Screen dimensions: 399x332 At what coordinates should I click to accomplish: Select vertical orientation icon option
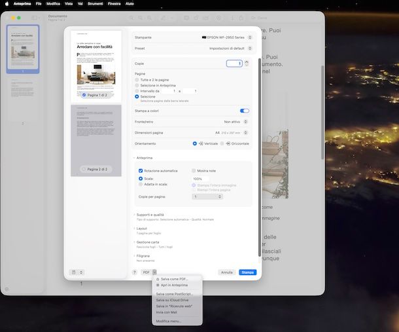(195, 143)
